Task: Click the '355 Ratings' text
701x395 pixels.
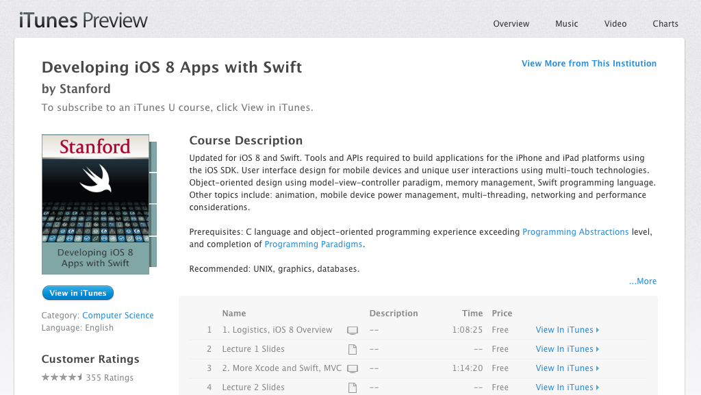Action: [110, 378]
